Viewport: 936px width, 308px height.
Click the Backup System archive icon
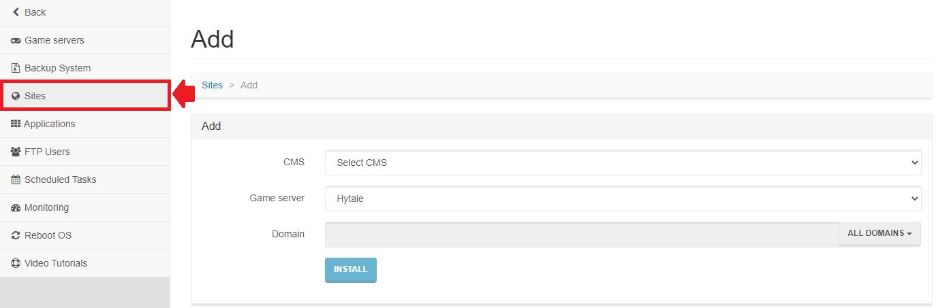(16, 68)
